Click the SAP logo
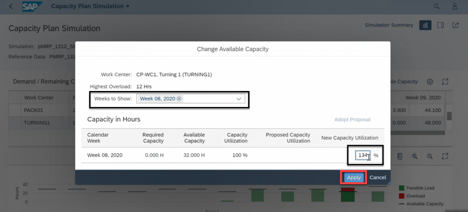 tap(32, 6)
